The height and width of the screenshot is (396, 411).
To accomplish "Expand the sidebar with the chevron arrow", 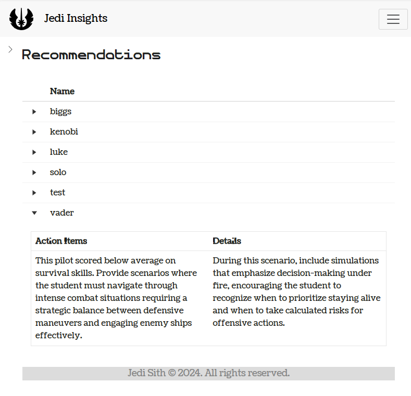I will 10,49.
